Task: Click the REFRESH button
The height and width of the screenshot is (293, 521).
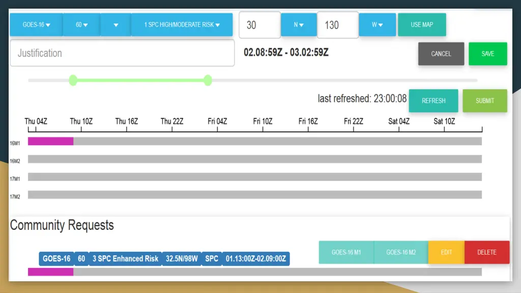Action: (433, 101)
